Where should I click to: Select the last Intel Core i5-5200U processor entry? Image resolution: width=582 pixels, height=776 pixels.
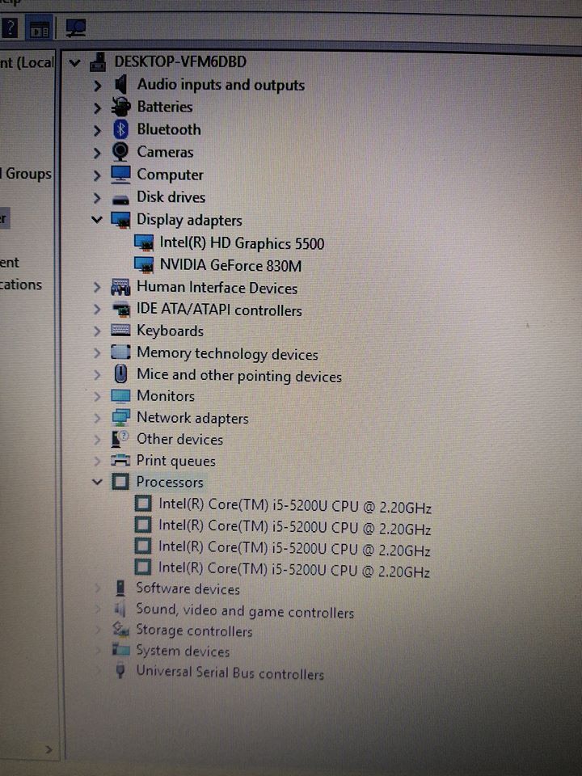(x=294, y=570)
